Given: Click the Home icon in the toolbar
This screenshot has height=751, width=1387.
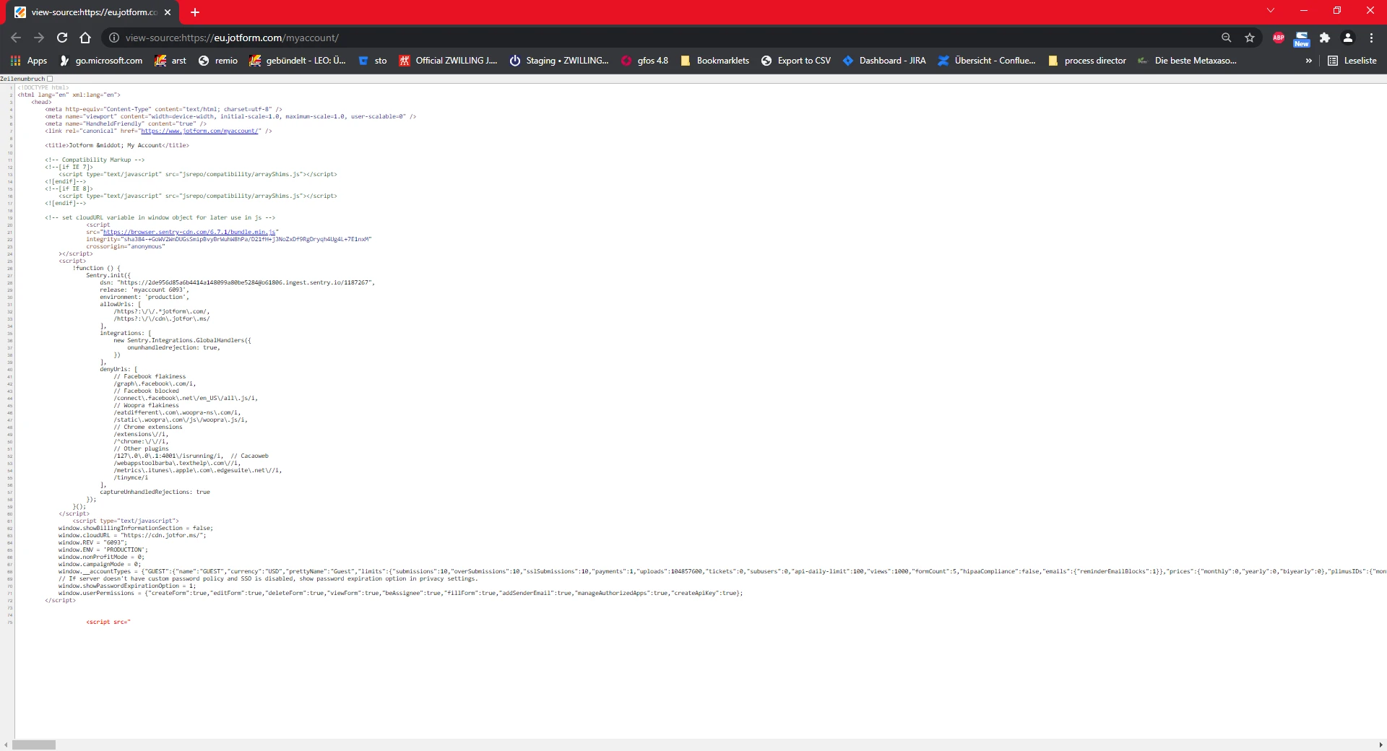Looking at the screenshot, I should tap(85, 38).
